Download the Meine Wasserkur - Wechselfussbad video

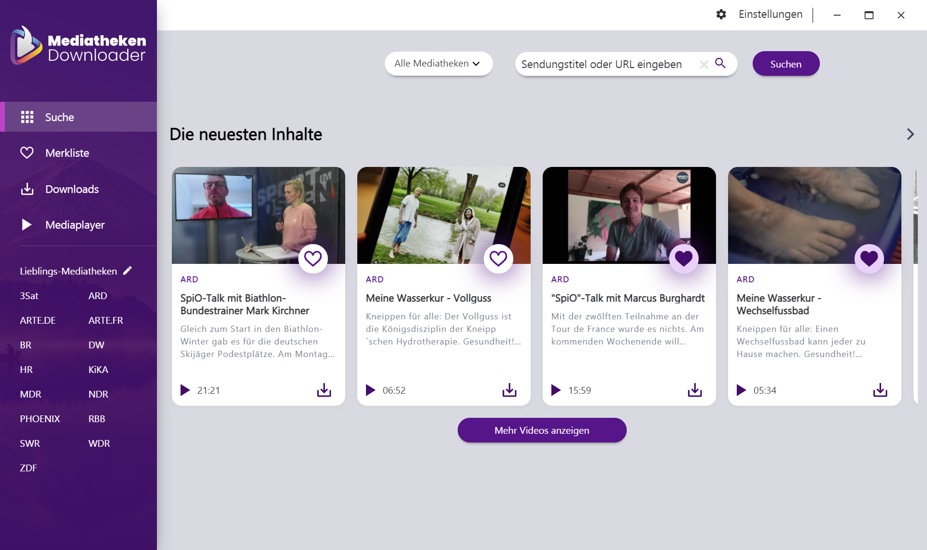880,390
